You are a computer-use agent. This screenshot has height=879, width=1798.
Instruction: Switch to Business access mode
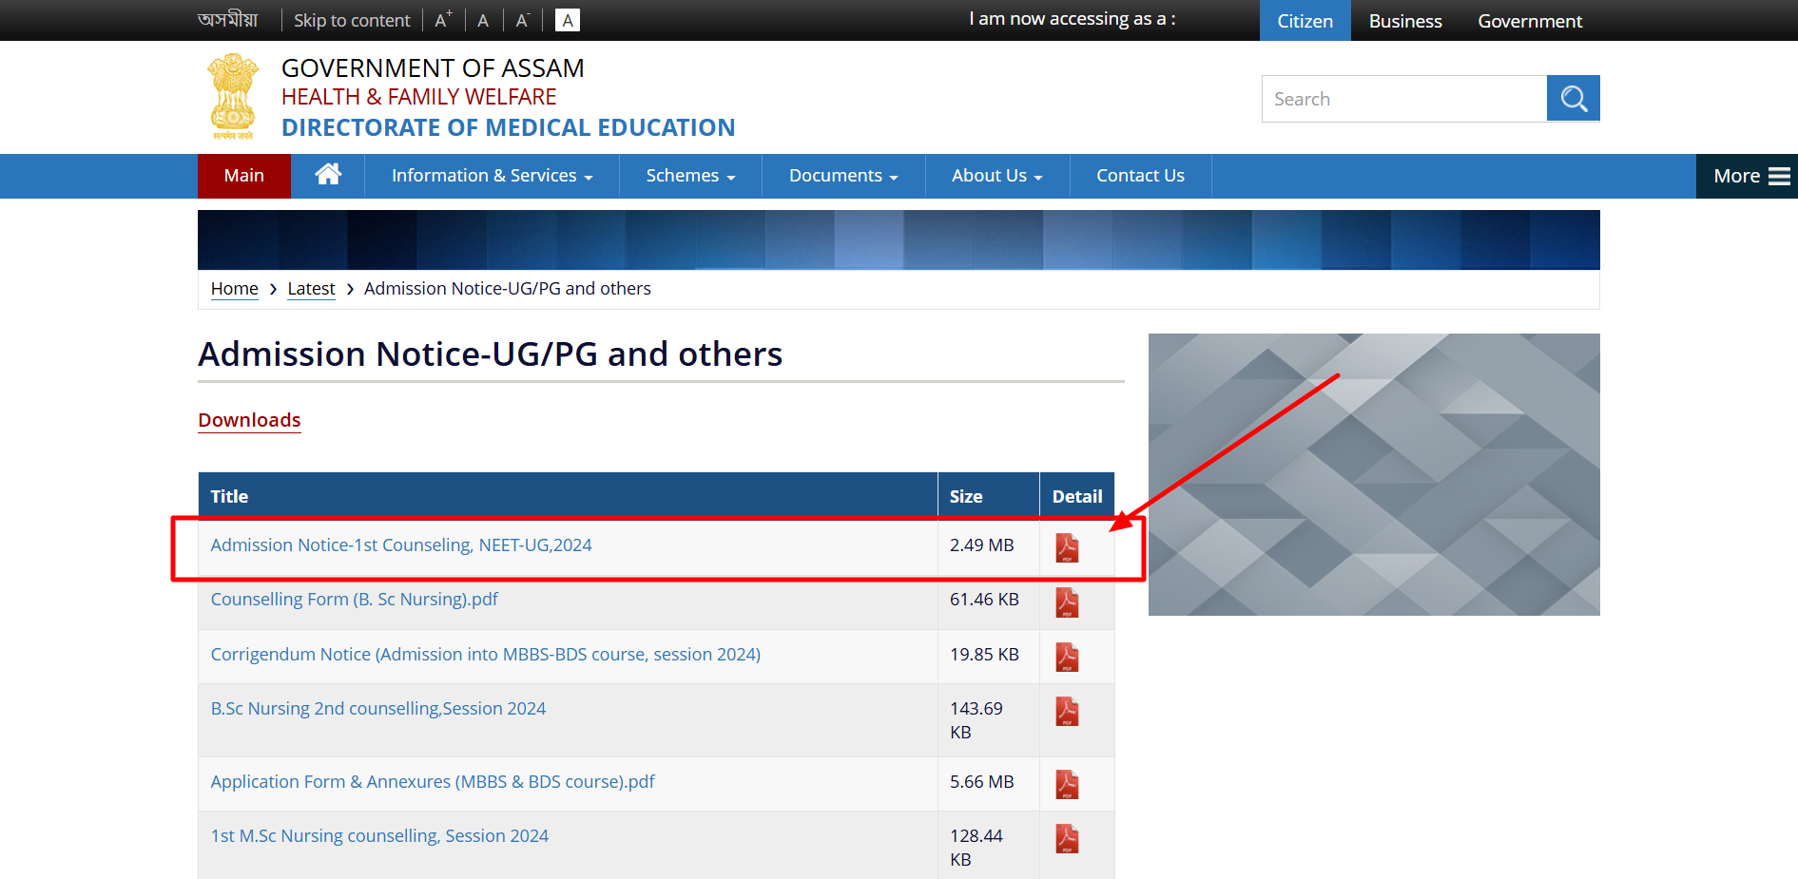tap(1405, 21)
